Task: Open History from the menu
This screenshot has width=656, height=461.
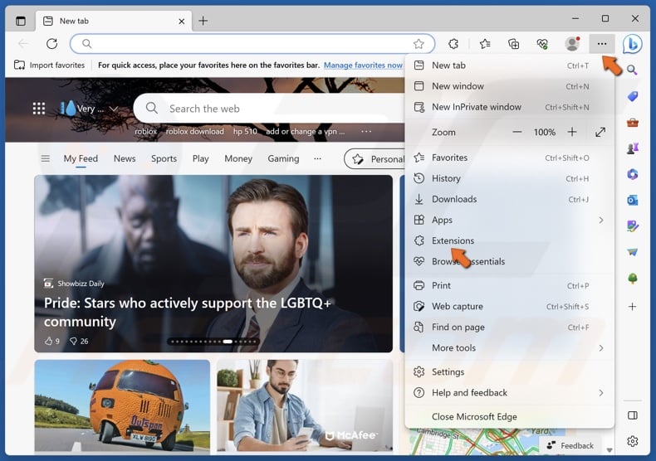Action: pos(510,179)
